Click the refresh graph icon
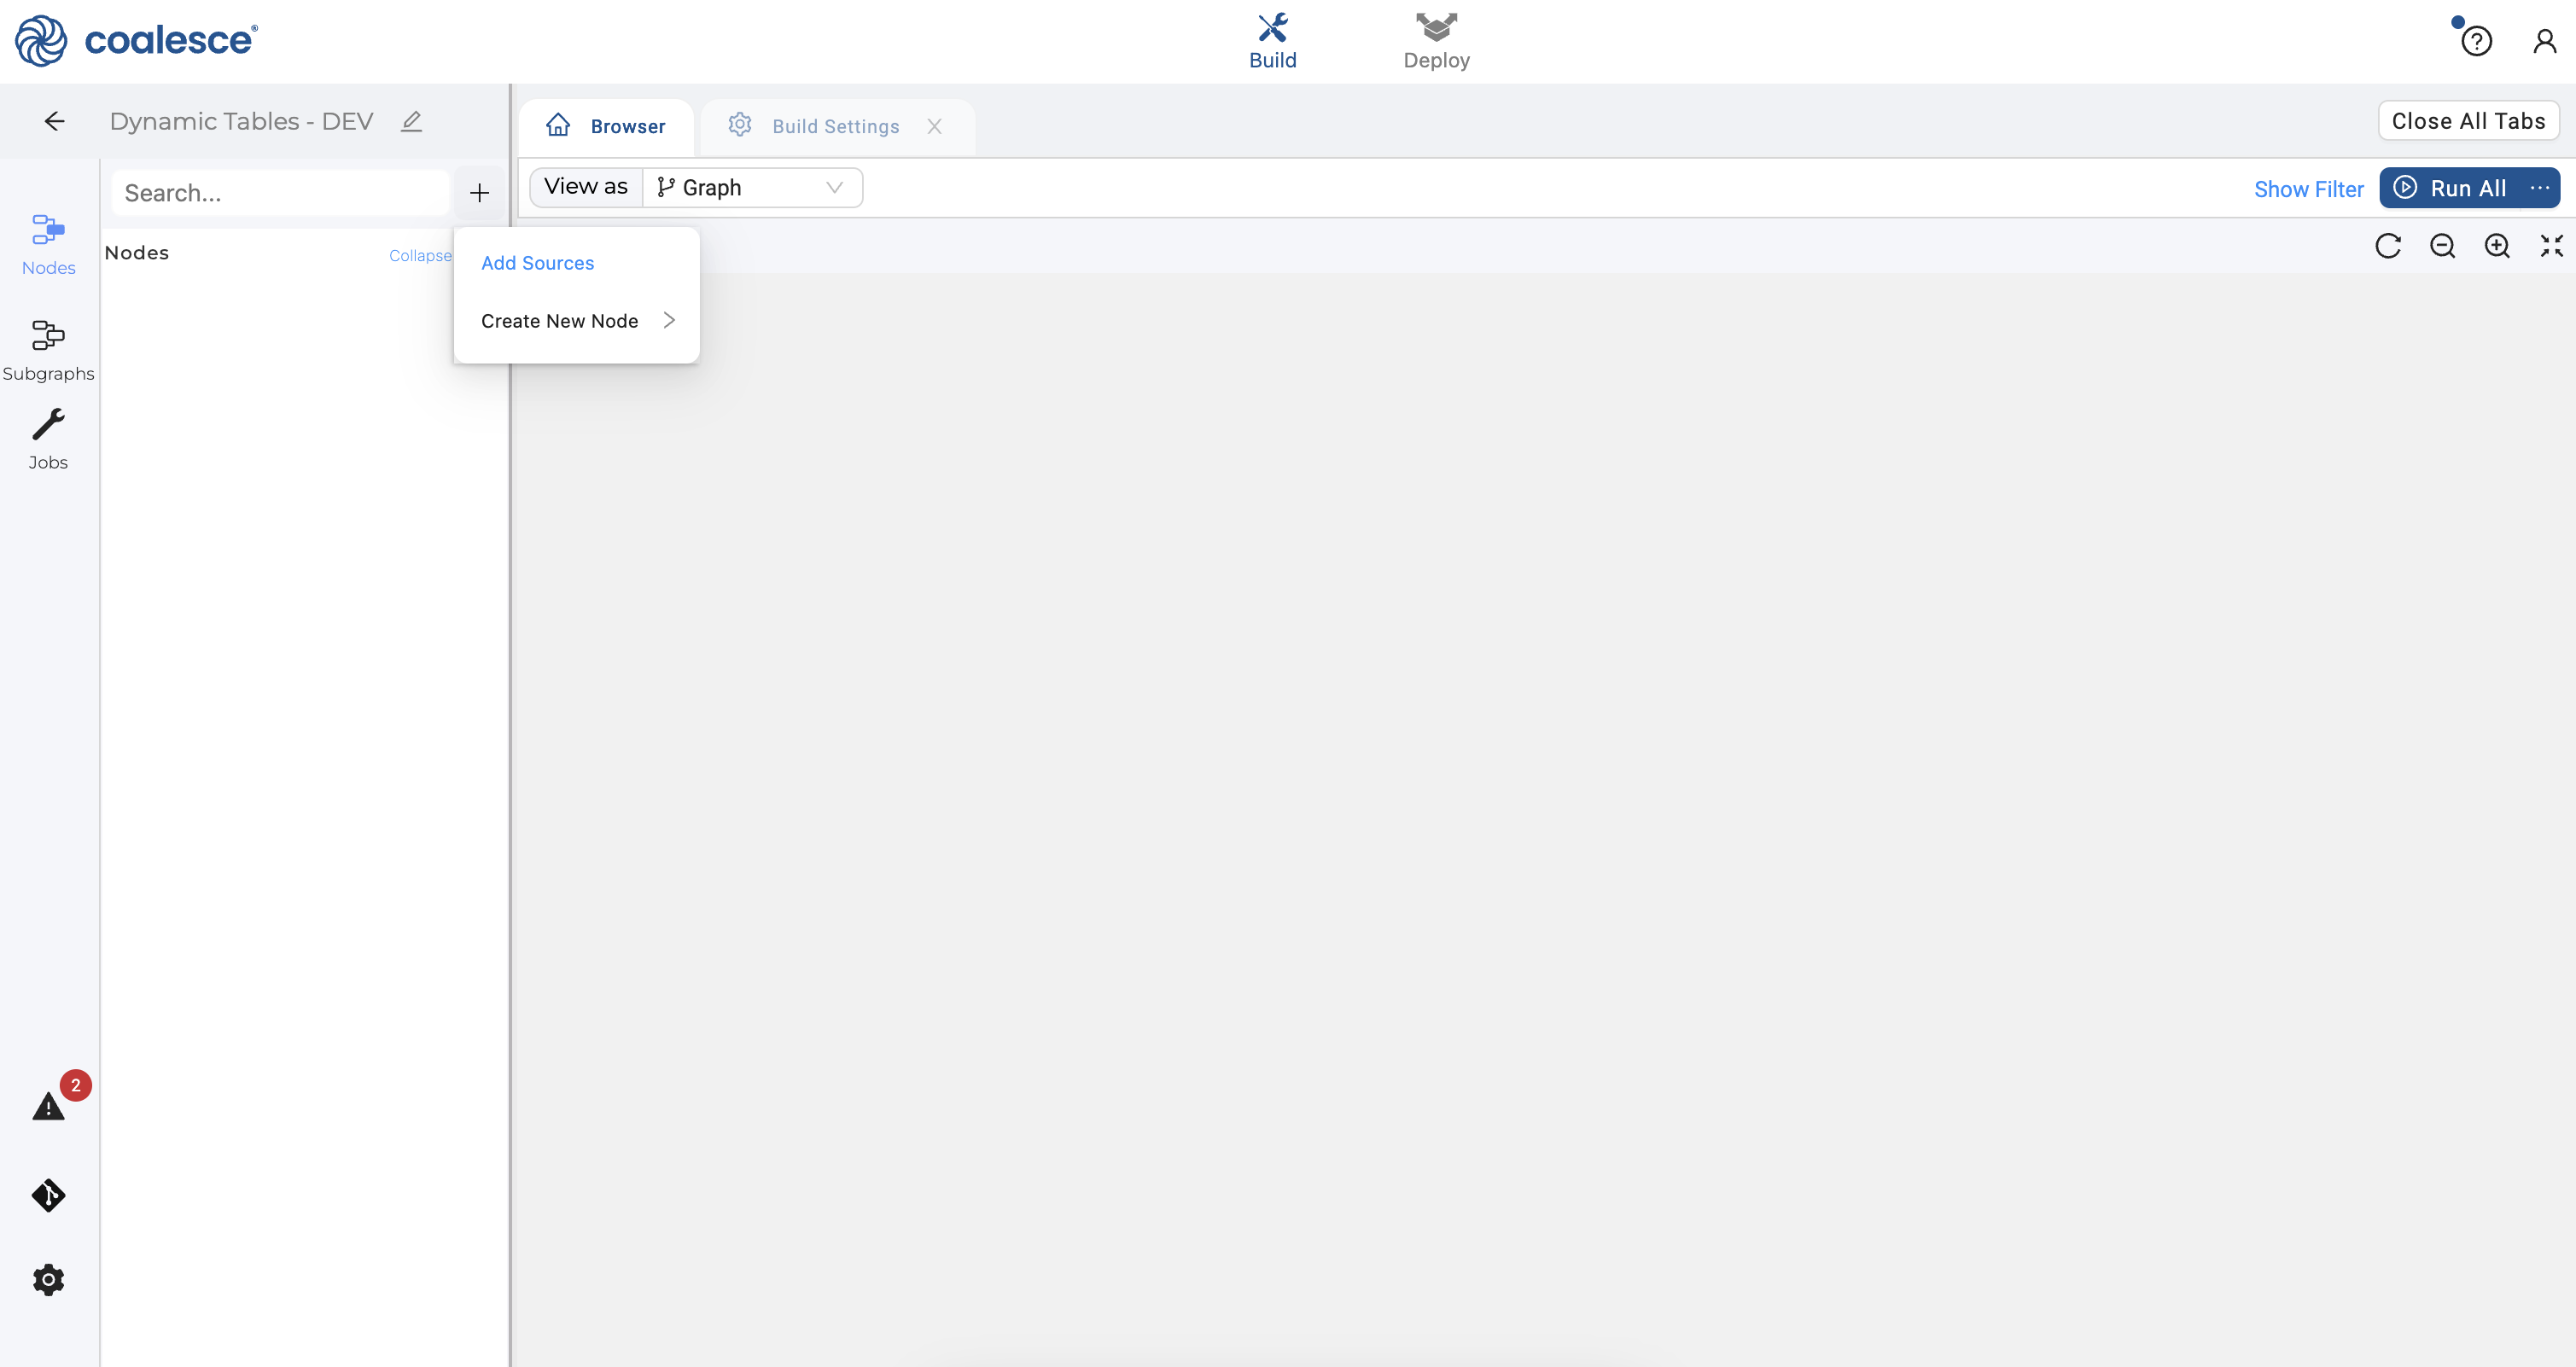The image size is (2576, 1367). 2387,246
